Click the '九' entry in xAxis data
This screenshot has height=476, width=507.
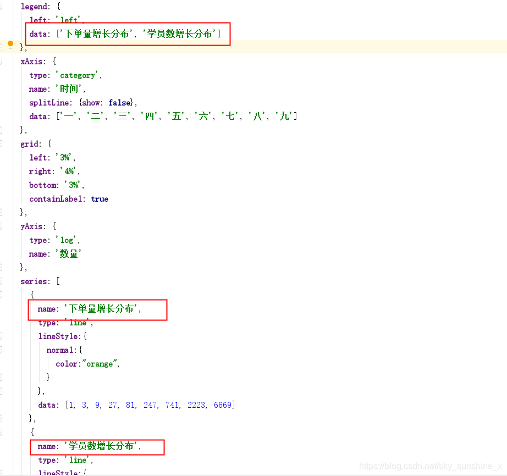pyautogui.click(x=284, y=117)
